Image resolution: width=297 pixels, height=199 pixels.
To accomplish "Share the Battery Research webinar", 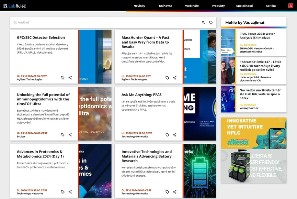I will click(175, 192).
